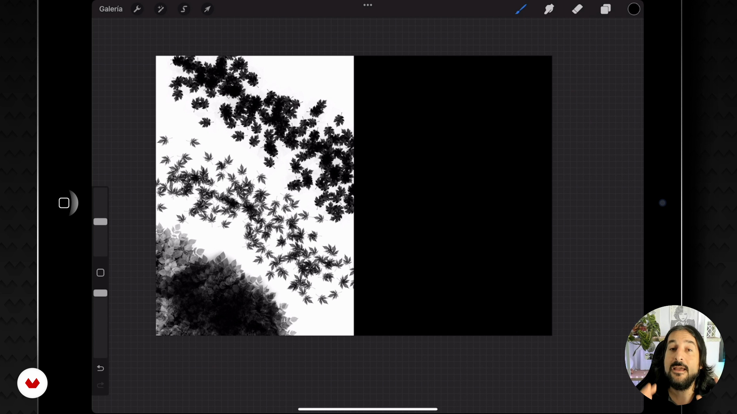Select the Smudge tool
737x414 pixels.
coord(549,9)
